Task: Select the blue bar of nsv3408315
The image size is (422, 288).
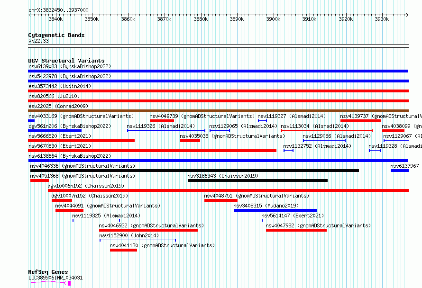Action: (275, 210)
